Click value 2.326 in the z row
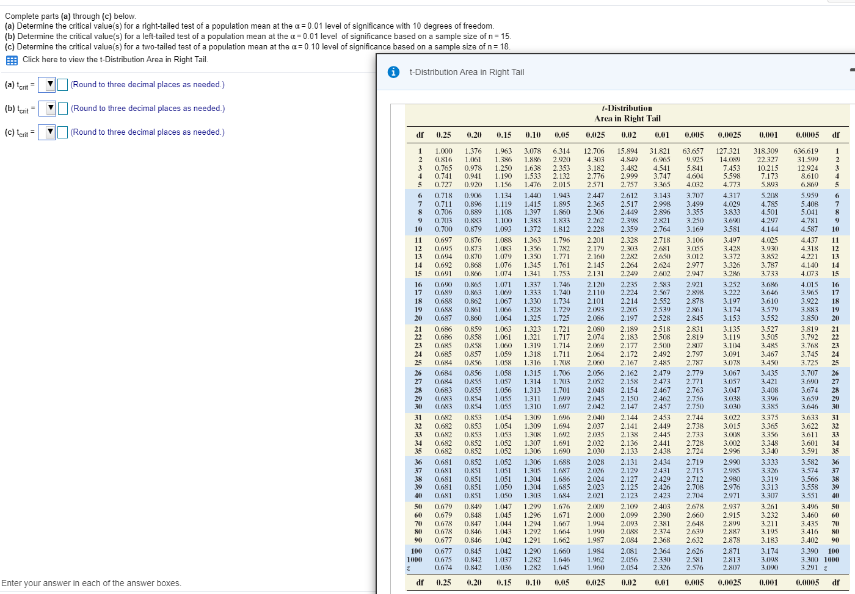The height and width of the screenshot is (594, 855). 661,568
